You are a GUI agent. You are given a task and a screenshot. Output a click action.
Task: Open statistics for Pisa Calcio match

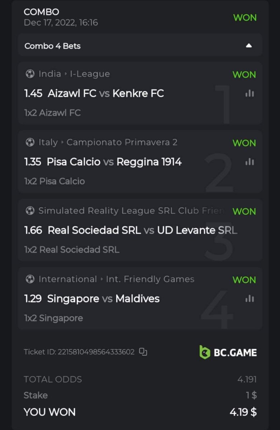[250, 162]
